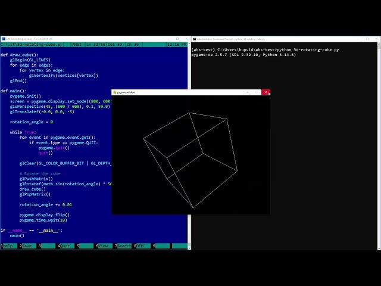The width and height of the screenshot is (381, 286).
Task: Click the pygame window title bar icon
Action: (115, 92)
